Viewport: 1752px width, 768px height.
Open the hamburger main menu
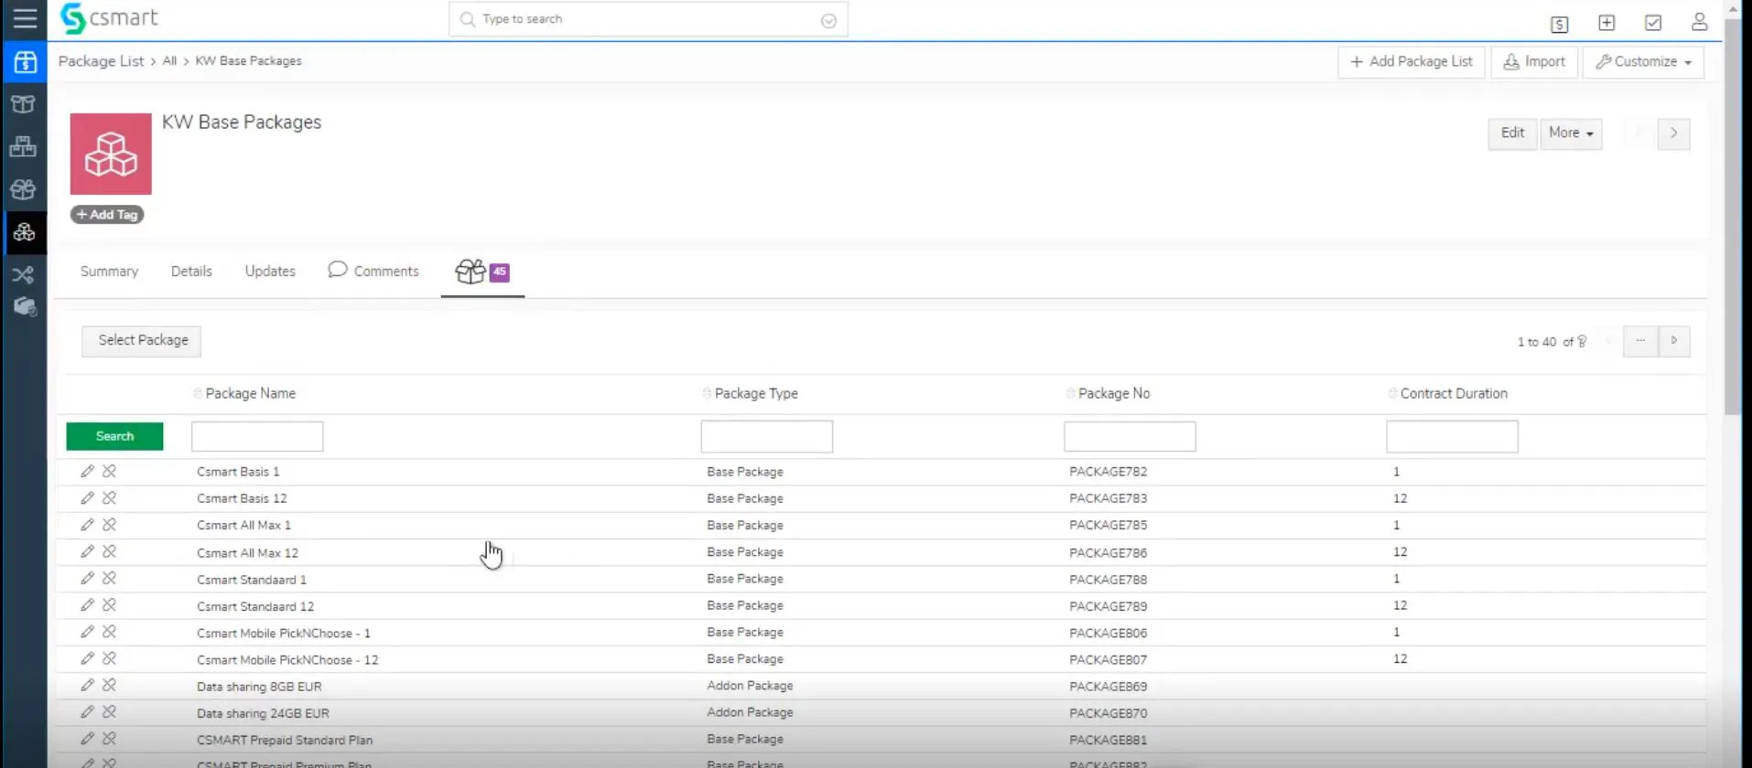pyautogui.click(x=25, y=18)
